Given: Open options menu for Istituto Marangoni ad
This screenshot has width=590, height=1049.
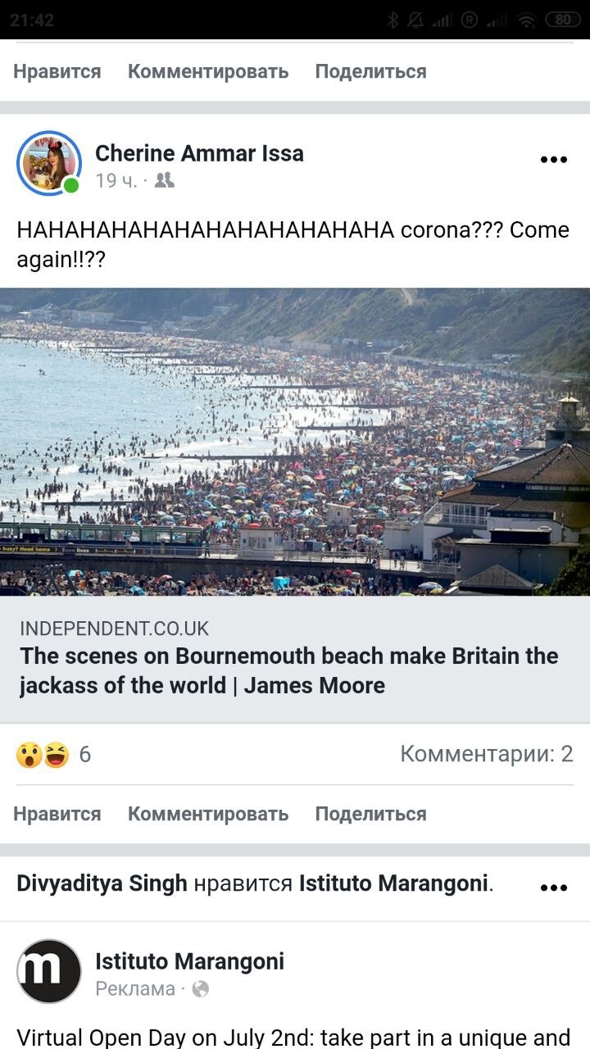Looking at the screenshot, I should (x=554, y=888).
